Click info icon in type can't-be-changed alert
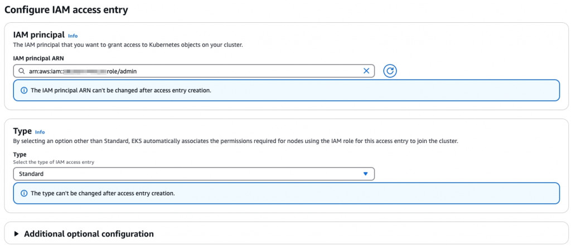 pos(23,193)
